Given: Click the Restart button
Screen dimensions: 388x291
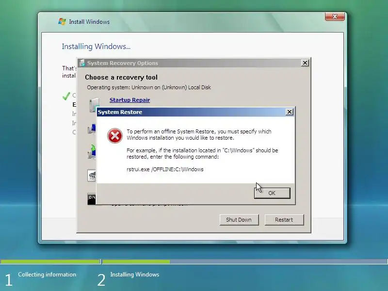Looking at the screenshot, I should click(284, 220).
